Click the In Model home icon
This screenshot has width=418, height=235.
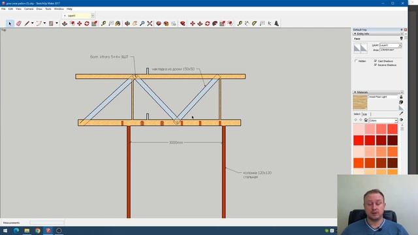(x=366, y=120)
